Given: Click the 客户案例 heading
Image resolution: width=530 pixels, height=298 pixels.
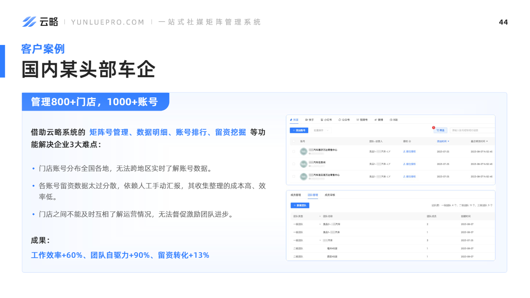Looking at the screenshot, I should coord(43,49).
